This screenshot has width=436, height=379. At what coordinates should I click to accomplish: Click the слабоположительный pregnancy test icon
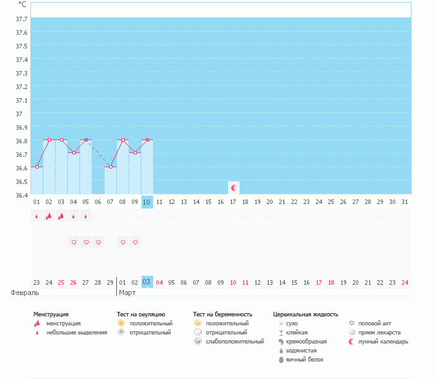198,341
